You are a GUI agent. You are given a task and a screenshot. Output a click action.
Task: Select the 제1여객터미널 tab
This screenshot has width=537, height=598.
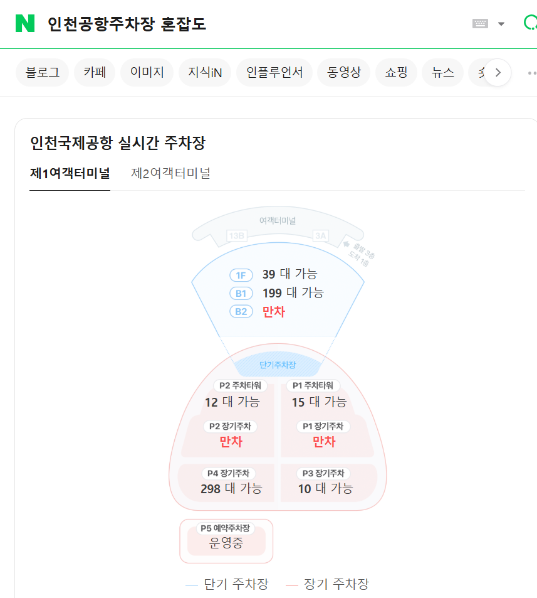click(x=70, y=173)
